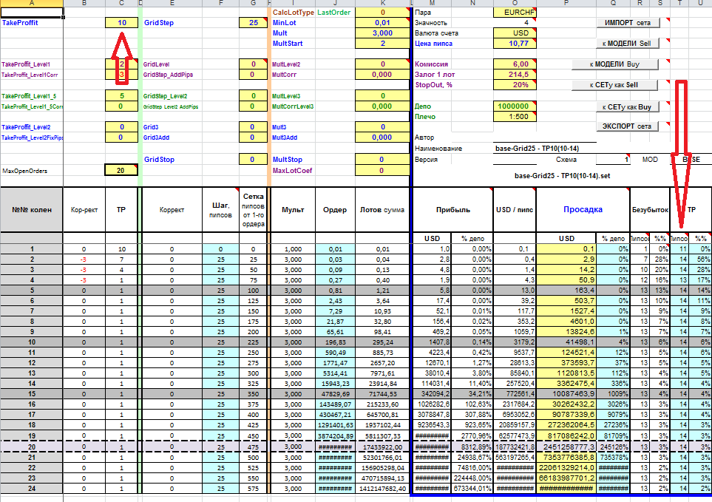Screen dimensions: 712x502
Task: Select the MultStart value cell containing 2
Action: pos(382,44)
